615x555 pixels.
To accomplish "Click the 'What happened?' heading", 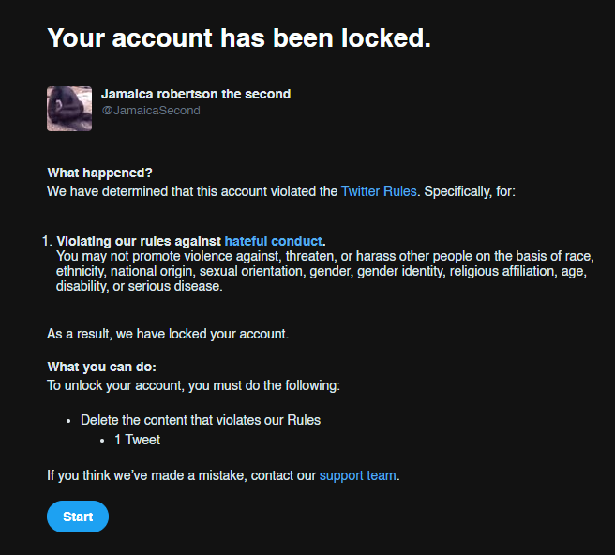I will click(x=99, y=172).
